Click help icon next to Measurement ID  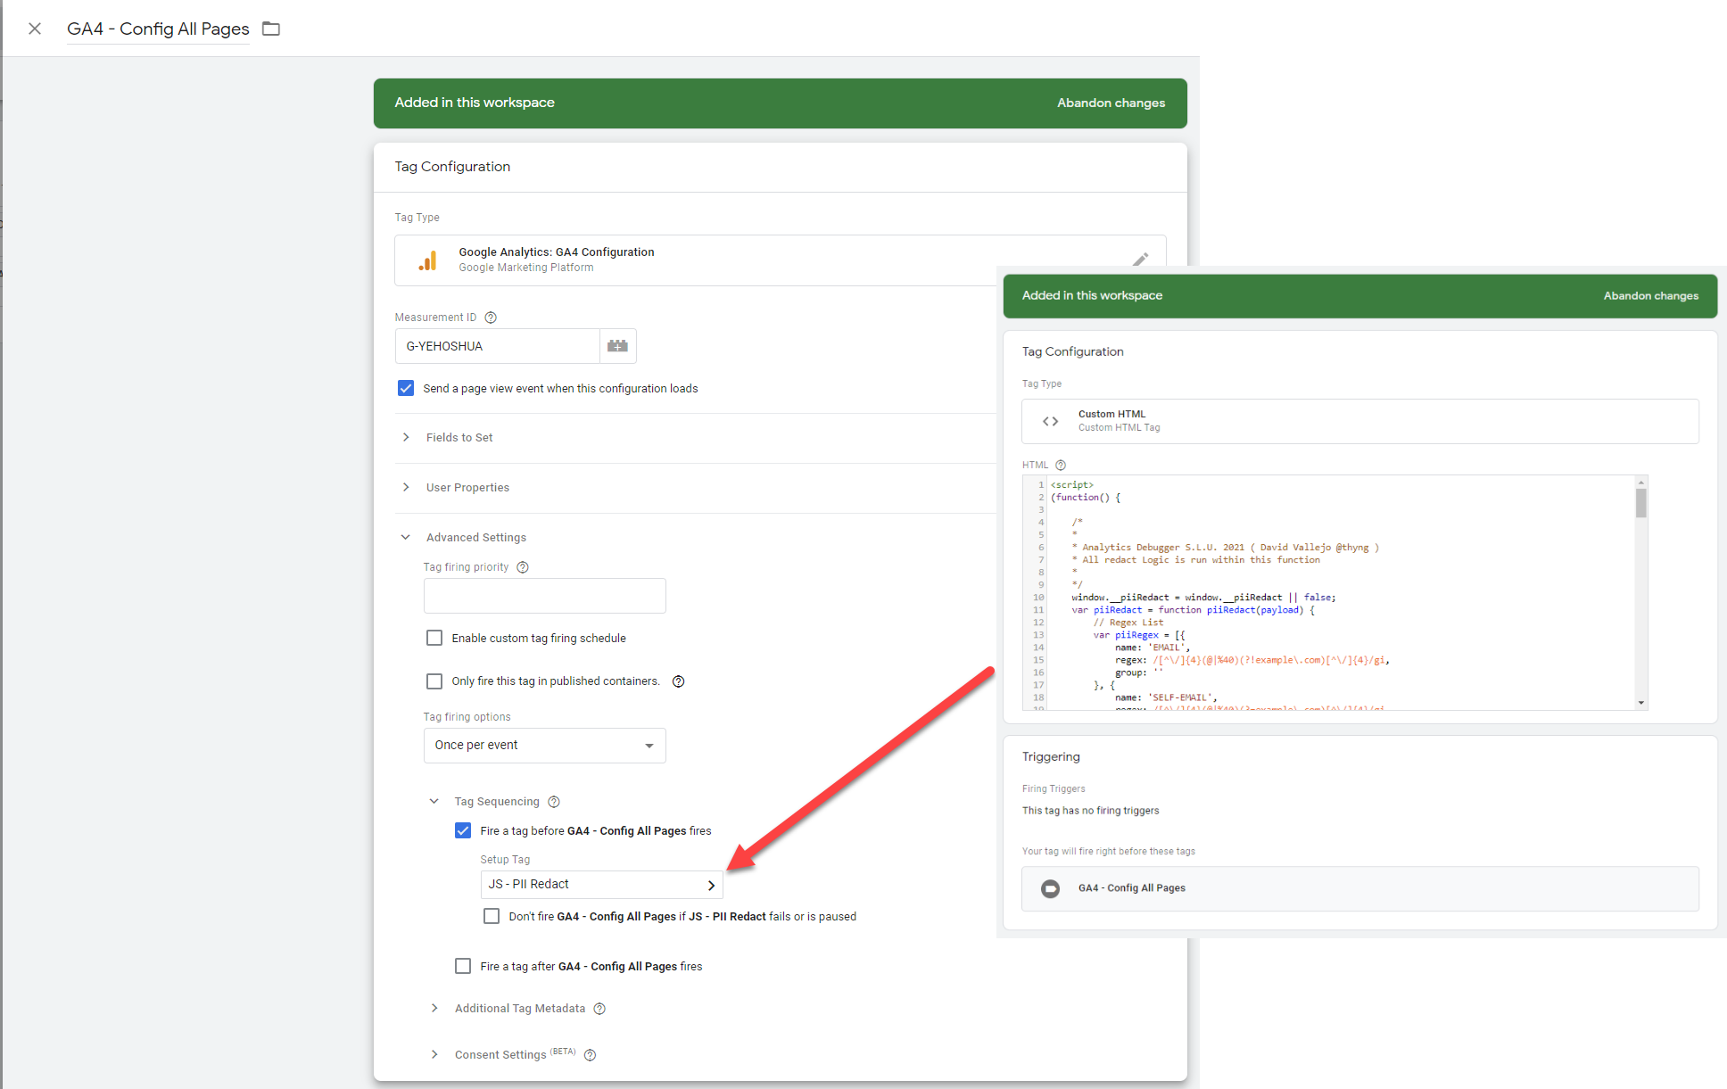coord(491,318)
